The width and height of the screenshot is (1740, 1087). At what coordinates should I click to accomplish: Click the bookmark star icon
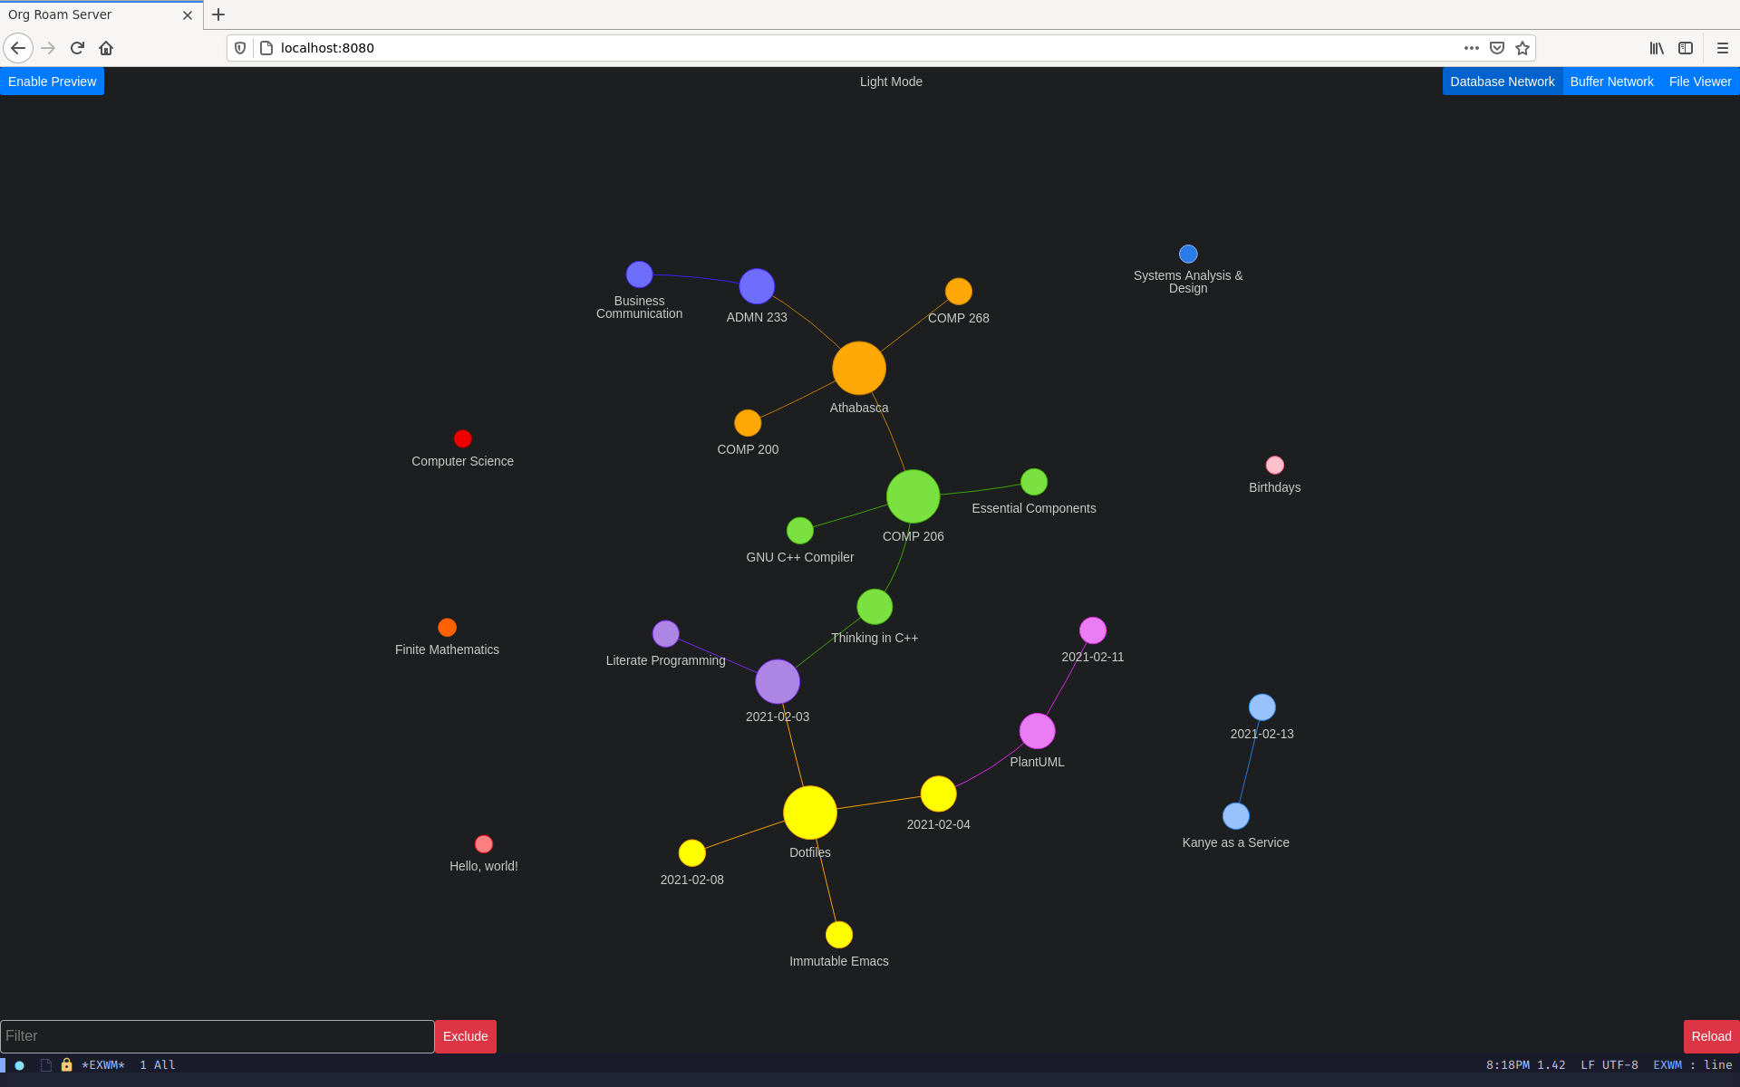(x=1522, y=48)
